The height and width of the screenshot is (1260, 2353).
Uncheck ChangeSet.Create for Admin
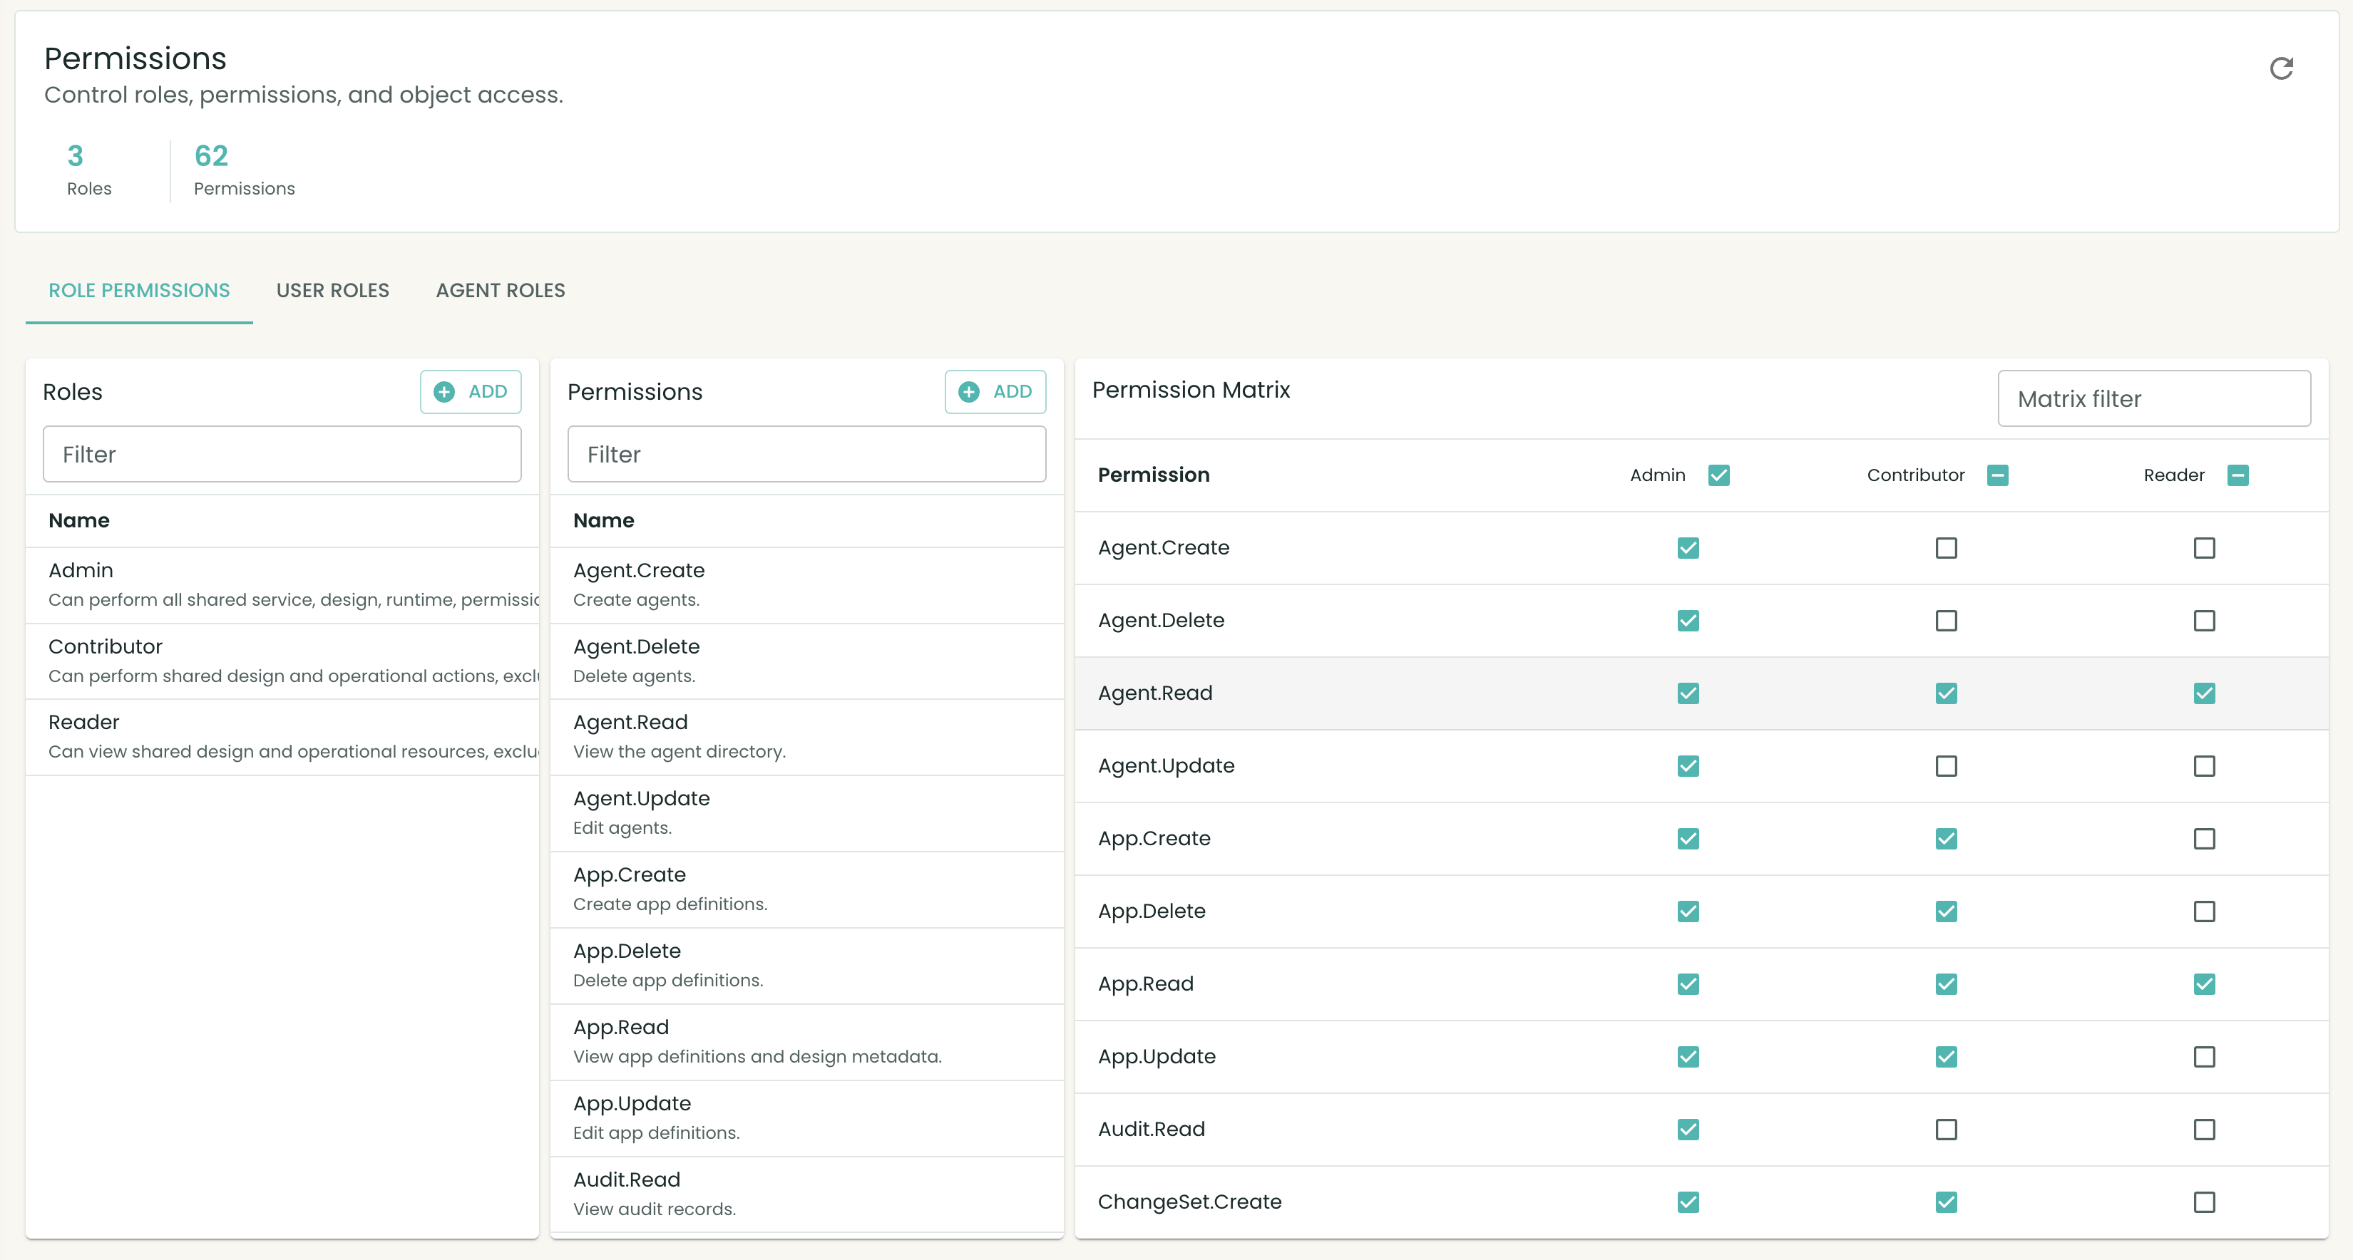point(1688,1202)
